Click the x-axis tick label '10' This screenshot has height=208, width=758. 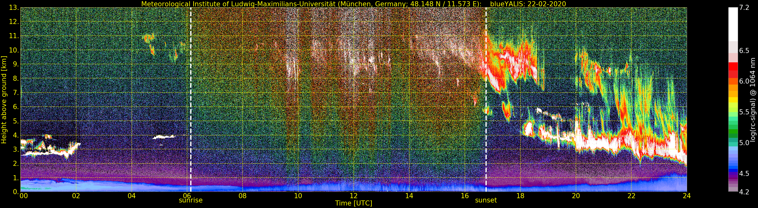click(298, 196)
